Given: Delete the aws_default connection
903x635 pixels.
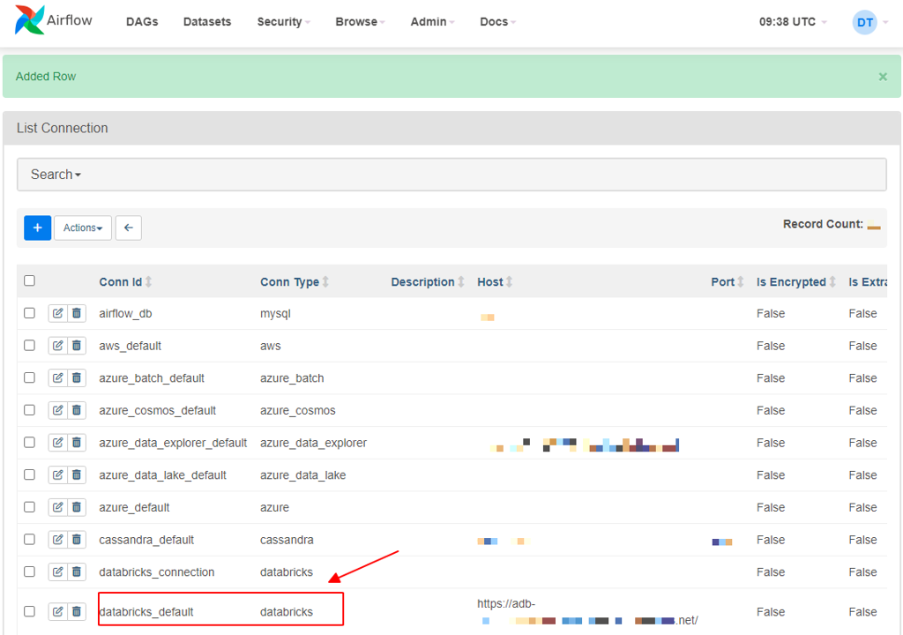Looking at the screenshot, I should pos(77,346).
